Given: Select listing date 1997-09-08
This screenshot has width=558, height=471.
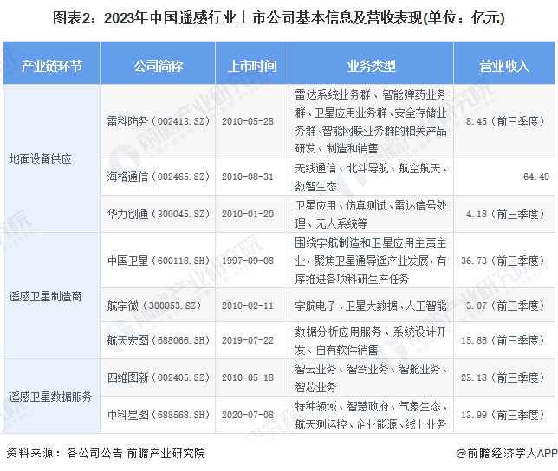Looking at the screenshot, I should coord(248,261).
